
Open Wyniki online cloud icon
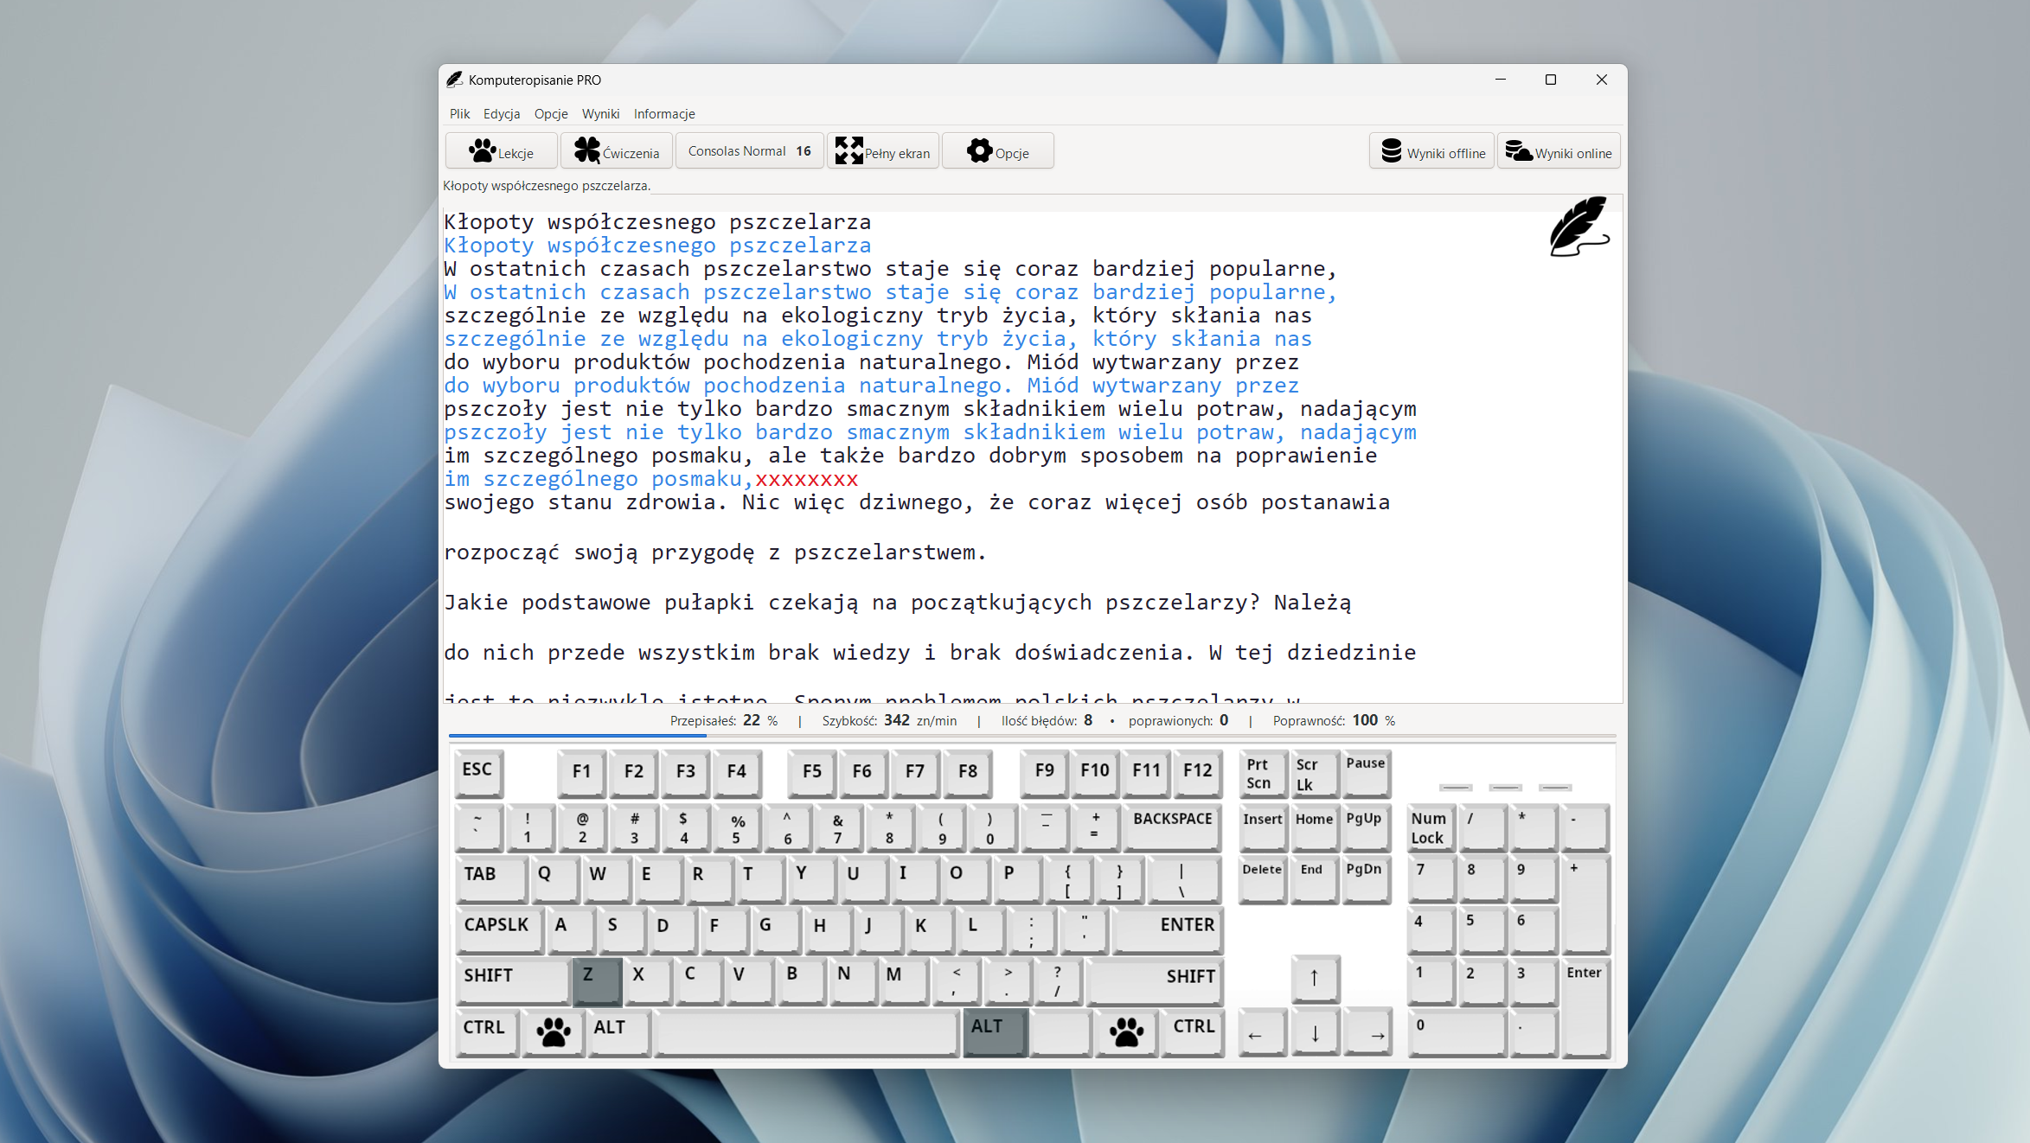[1559, 151]
